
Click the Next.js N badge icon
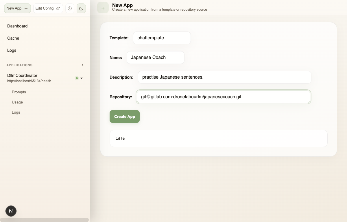[11, 211]
